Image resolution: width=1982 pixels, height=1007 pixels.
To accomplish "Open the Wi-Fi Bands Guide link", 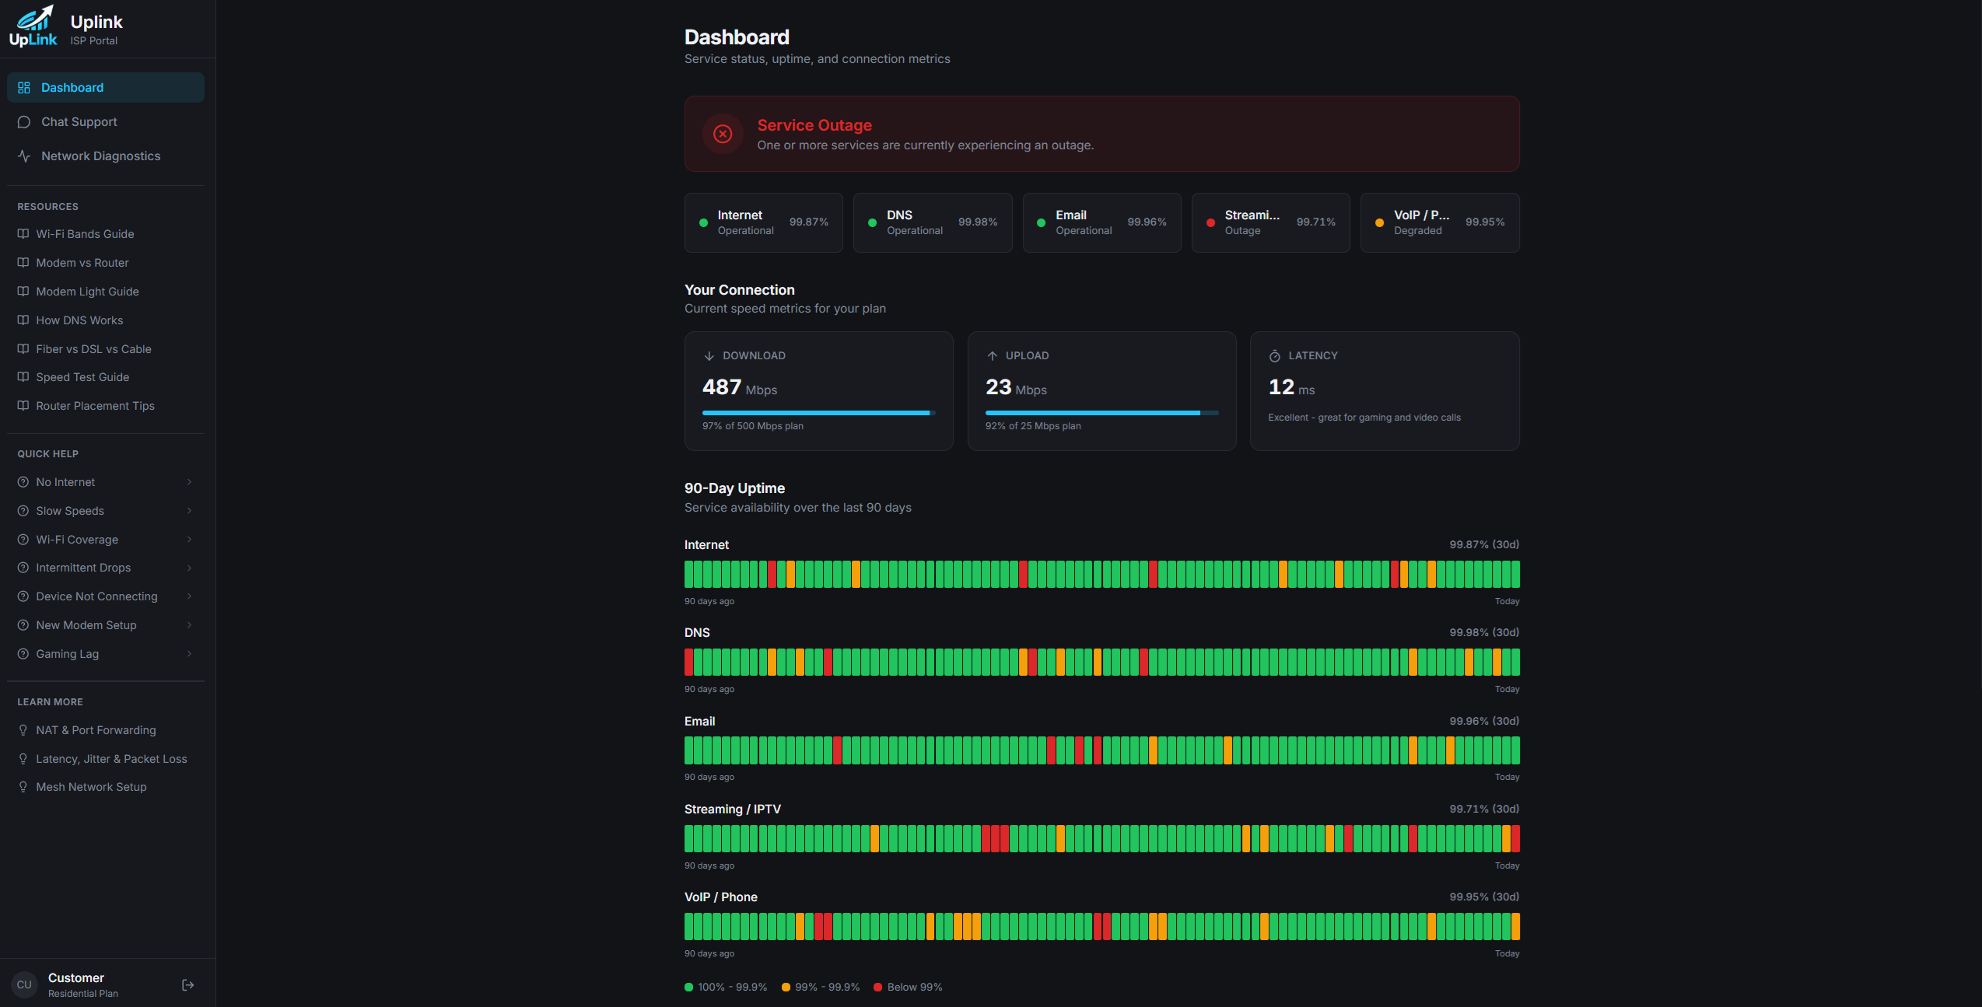I will (x=85, y=234).
